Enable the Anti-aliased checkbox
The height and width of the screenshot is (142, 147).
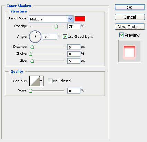click(x=50, y=81)
